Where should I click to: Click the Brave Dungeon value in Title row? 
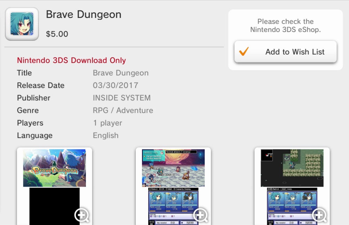click(120, 73)
